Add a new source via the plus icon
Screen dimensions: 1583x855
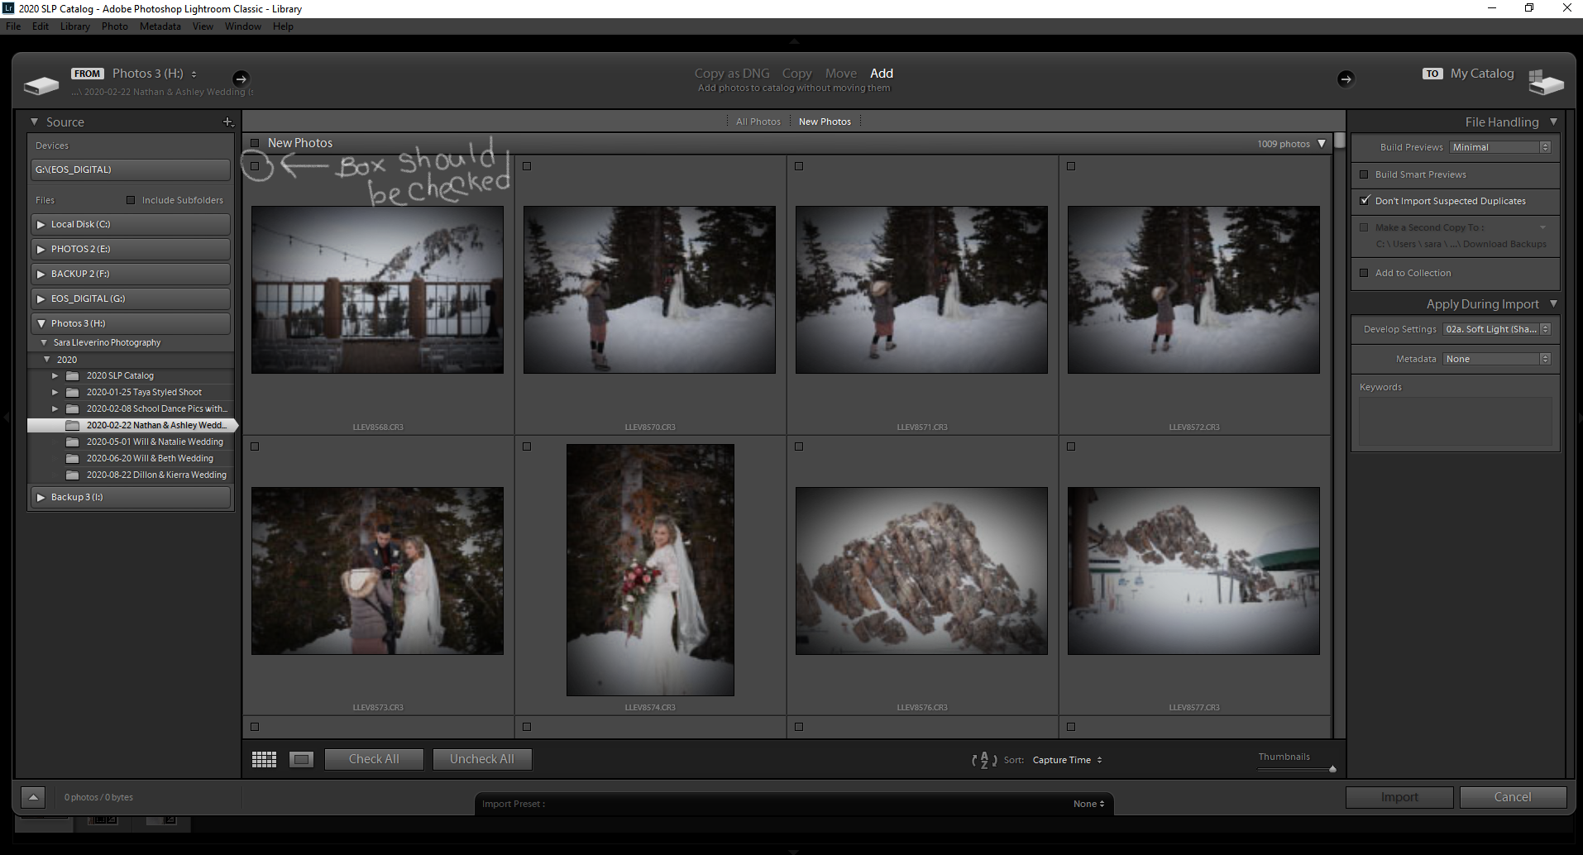point(228,122)
